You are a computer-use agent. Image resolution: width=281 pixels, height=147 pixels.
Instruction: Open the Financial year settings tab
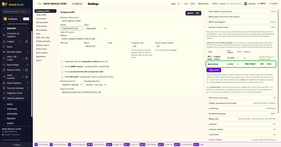coord(46,26)
